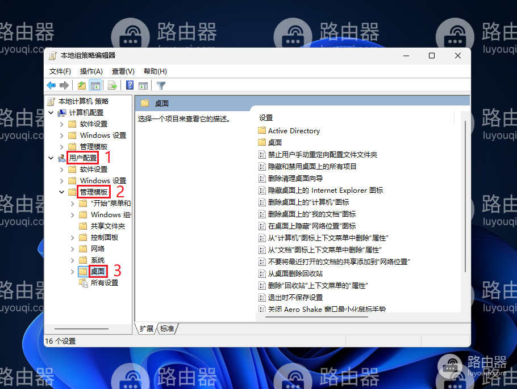Click the Filter funnel toolbar icon

(161, 86)
